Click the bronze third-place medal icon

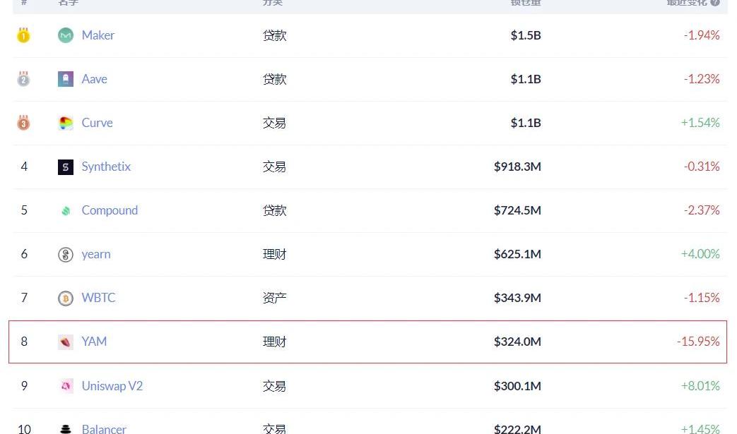23,123
